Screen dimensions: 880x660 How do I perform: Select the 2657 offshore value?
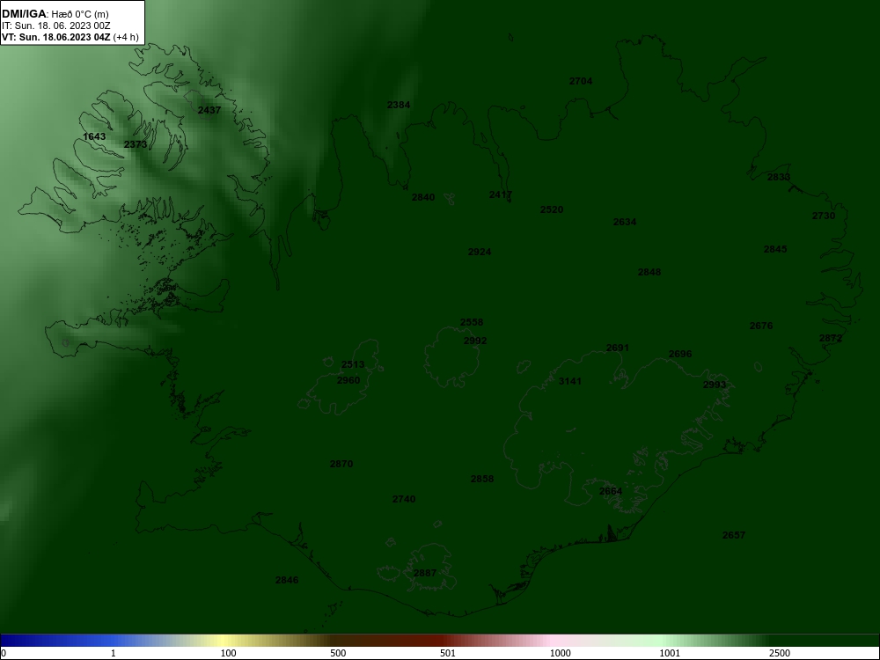pos(734,535)
